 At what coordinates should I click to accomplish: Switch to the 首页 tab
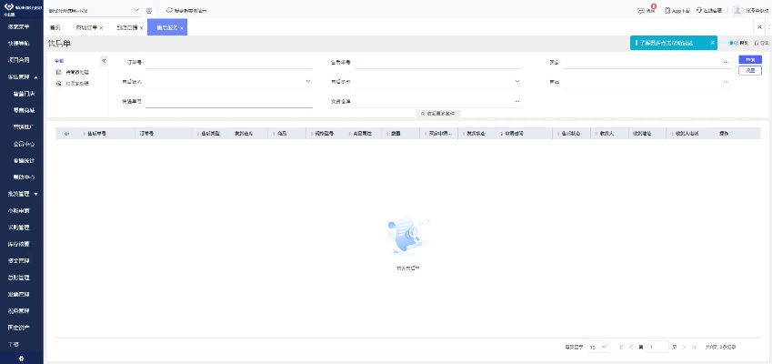click(55, 28)
